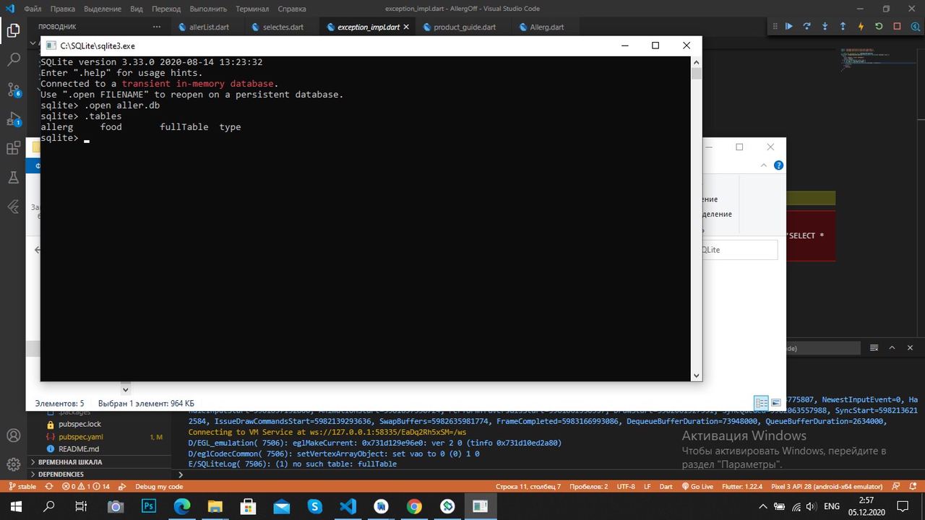Image resolution: width=925 pixels, height=520 pixels.
Task: Open the Правка menu
Action: pyautogui.click(x=63, y=9)
